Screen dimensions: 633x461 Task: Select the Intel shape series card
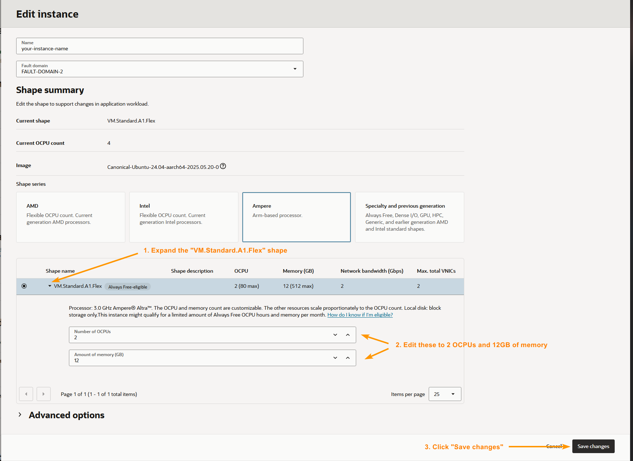184,217
